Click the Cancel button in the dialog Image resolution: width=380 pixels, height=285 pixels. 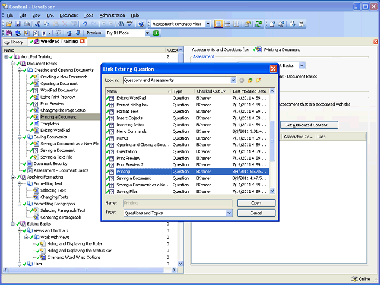click(257, 213)
